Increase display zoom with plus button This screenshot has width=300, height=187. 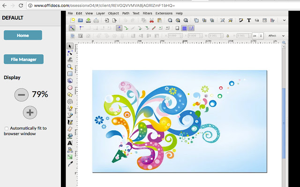coord(30,113)
